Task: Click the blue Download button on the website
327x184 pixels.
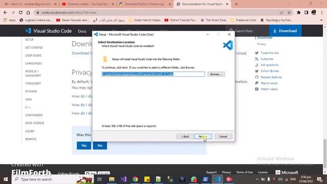Action: (285, 31)
